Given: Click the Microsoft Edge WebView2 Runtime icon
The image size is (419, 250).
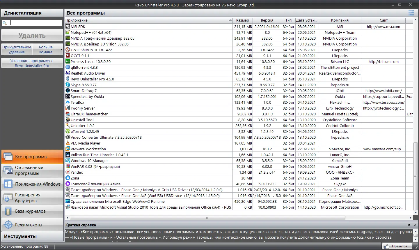Looking at the screenshot, I should [x=68, y=201].
